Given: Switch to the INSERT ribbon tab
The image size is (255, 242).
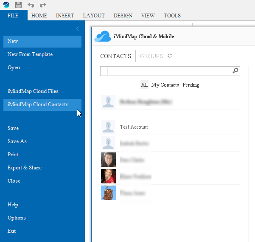Looking at the screenshot, I should [65, 15].
